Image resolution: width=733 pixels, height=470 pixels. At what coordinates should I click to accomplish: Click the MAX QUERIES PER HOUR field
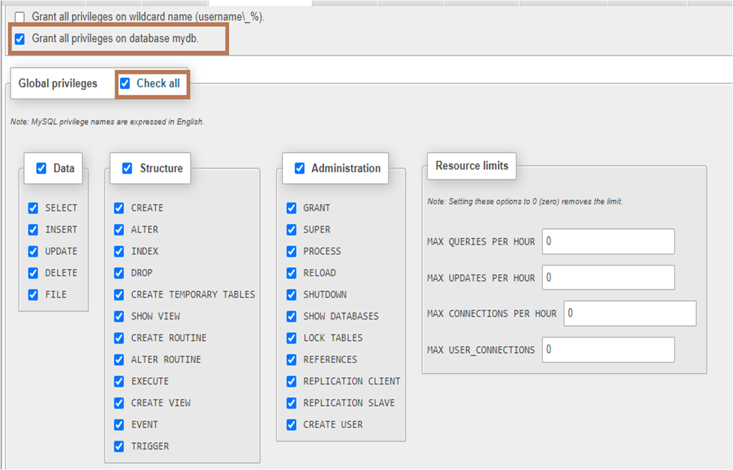[x=608, y=241]
